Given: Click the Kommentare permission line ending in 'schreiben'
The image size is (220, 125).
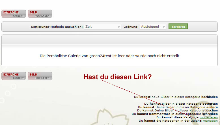Looking at the screenshot, I should [x=174, y=114].
